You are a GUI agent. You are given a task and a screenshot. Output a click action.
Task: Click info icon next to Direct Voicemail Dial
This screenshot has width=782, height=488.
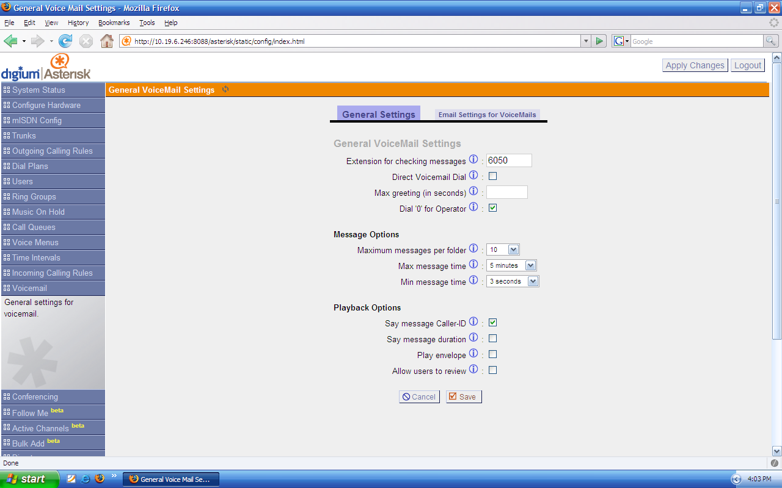click(x=473, y=176)
